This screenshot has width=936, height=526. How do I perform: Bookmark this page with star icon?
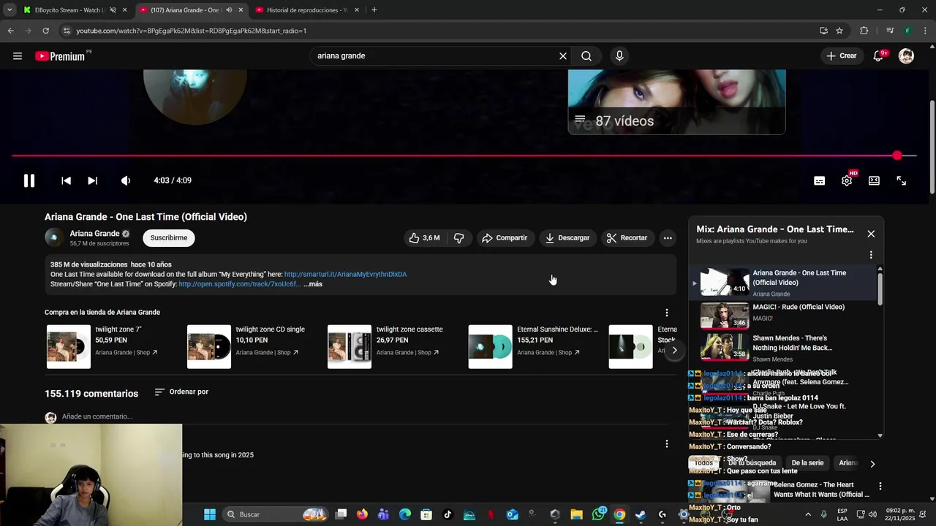point(839,31)
